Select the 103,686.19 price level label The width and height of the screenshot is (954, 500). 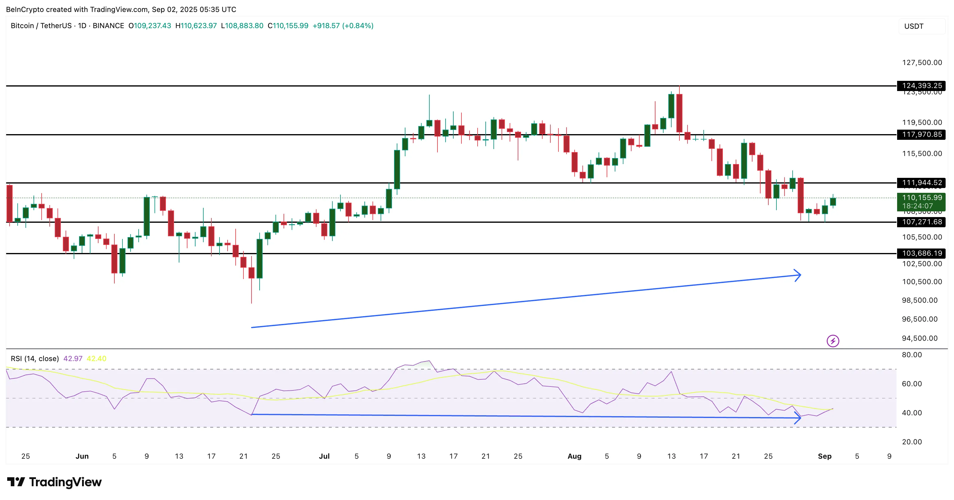point(921,253)
